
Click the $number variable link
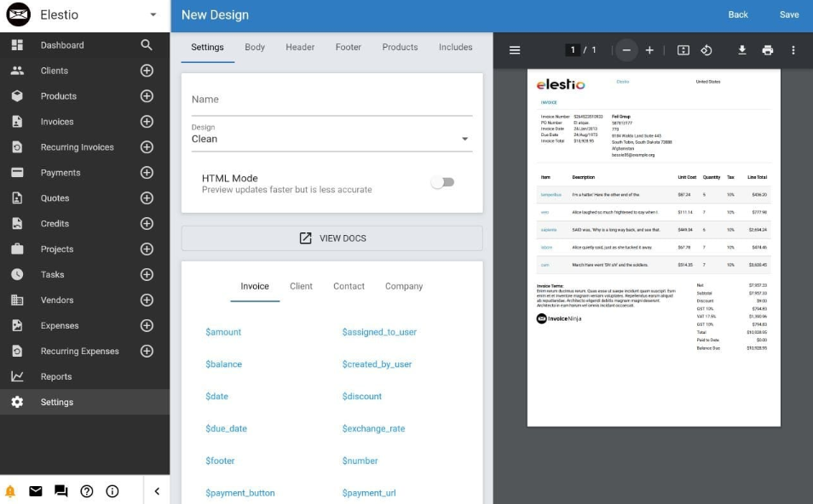tap(360, 461)
